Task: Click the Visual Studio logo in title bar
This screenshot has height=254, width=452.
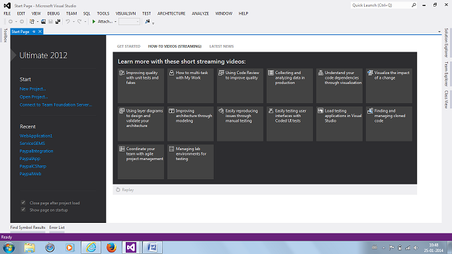Action: pyautogui.click(x=7, y=5)
